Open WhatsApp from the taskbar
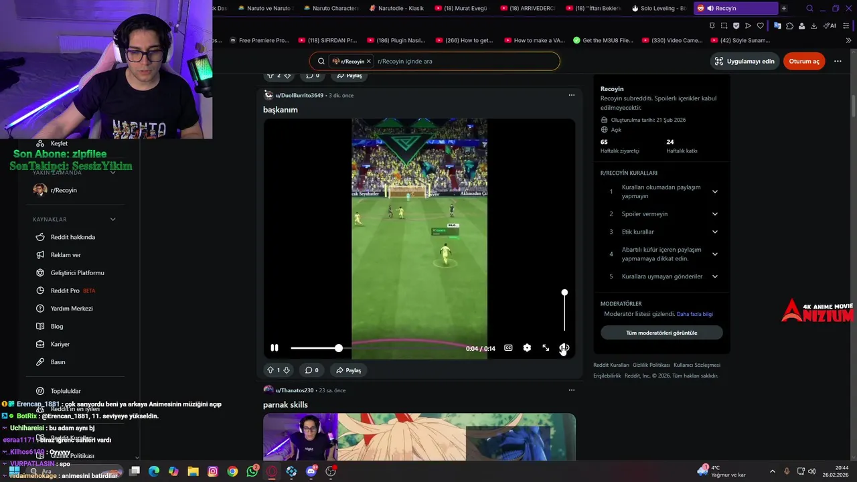This screenshot has width=857, height=482. click(x=252, y=471)
